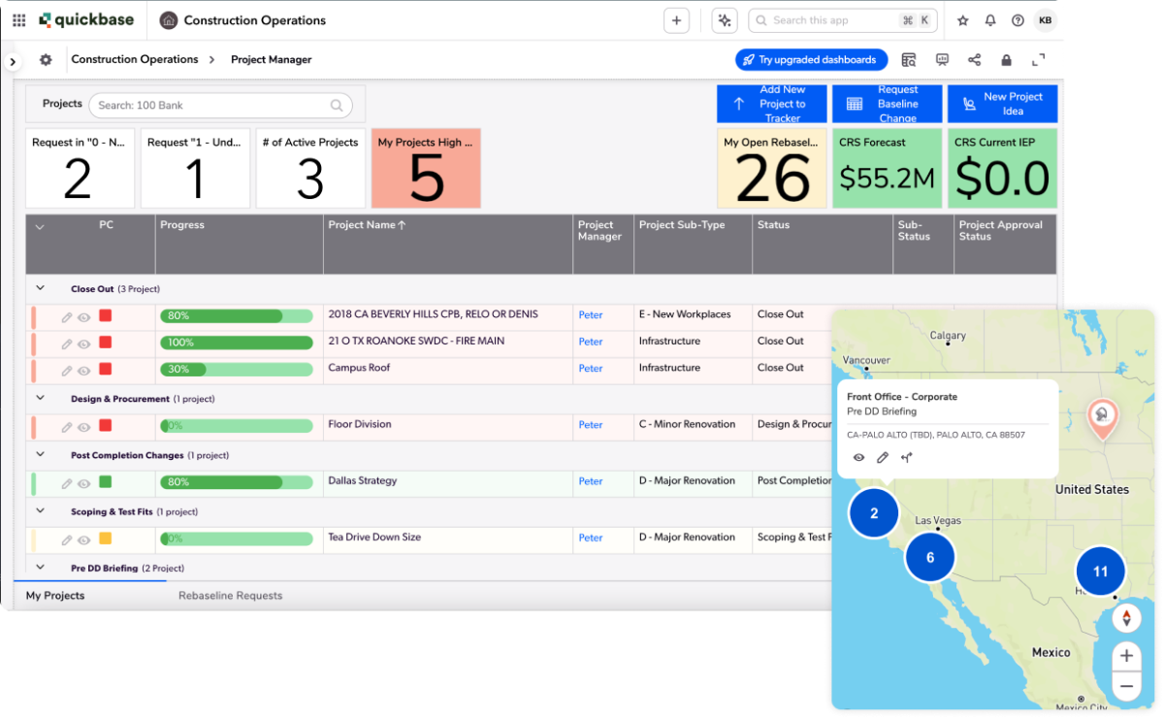
Task: View the Front Office record with the eye icon
Action: (857, 457)
